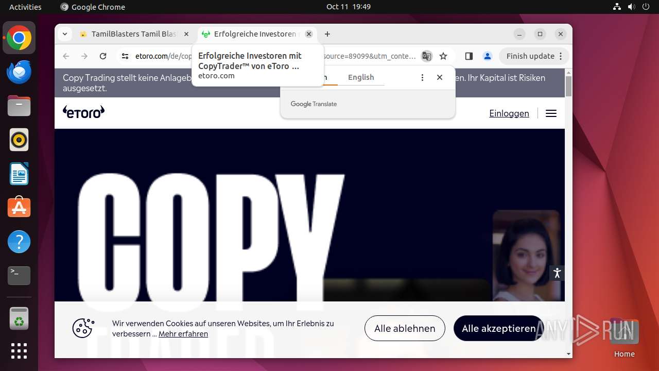The width and height of the screenshot is (659, 371).
Task: Open the network status icon
Action: [617, 7]
